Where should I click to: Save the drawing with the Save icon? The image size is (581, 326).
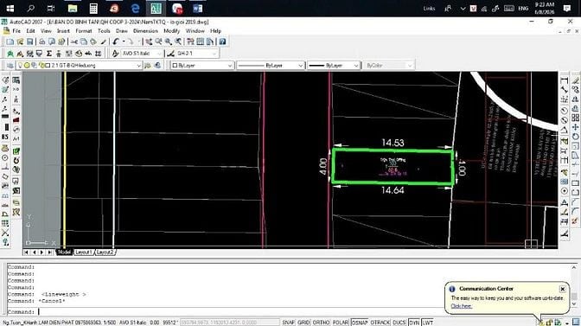(x=29, y=42)
